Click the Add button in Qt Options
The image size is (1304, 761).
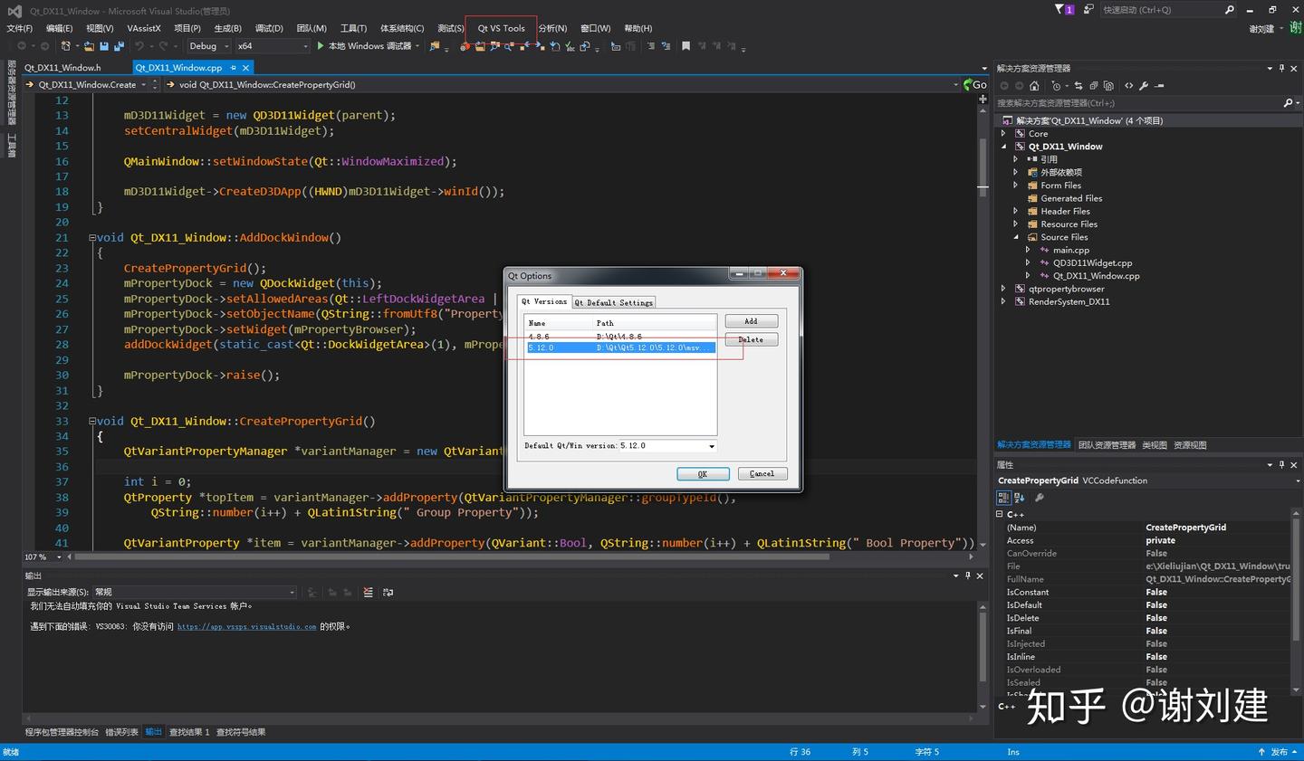751,320
